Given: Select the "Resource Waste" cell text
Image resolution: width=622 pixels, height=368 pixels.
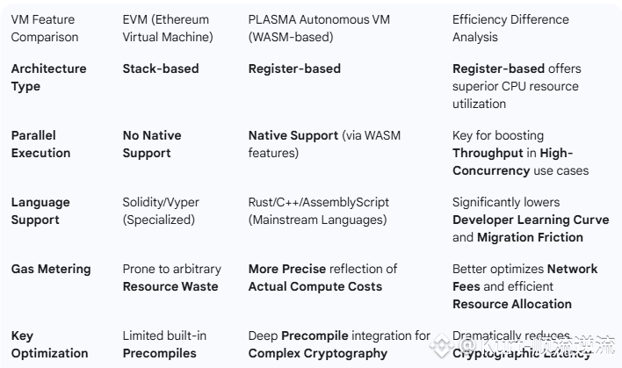Looking at the screenshot, I should click(170, 286).
